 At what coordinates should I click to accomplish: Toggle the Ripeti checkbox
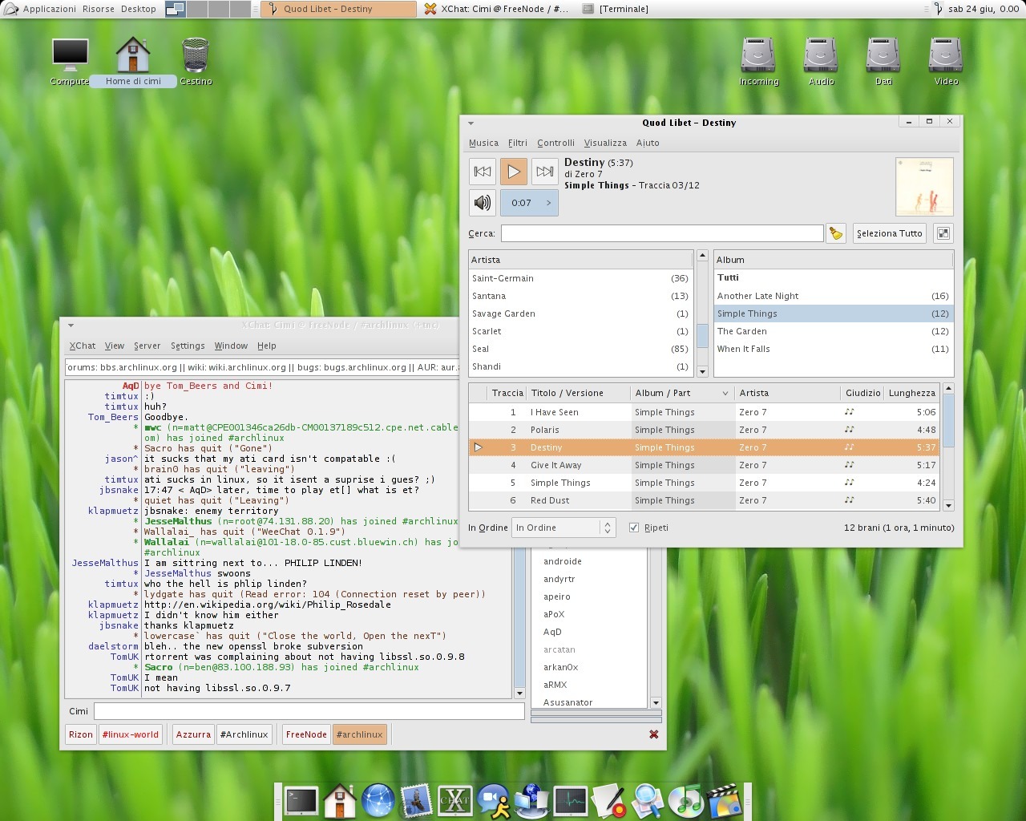click(634, 528)
